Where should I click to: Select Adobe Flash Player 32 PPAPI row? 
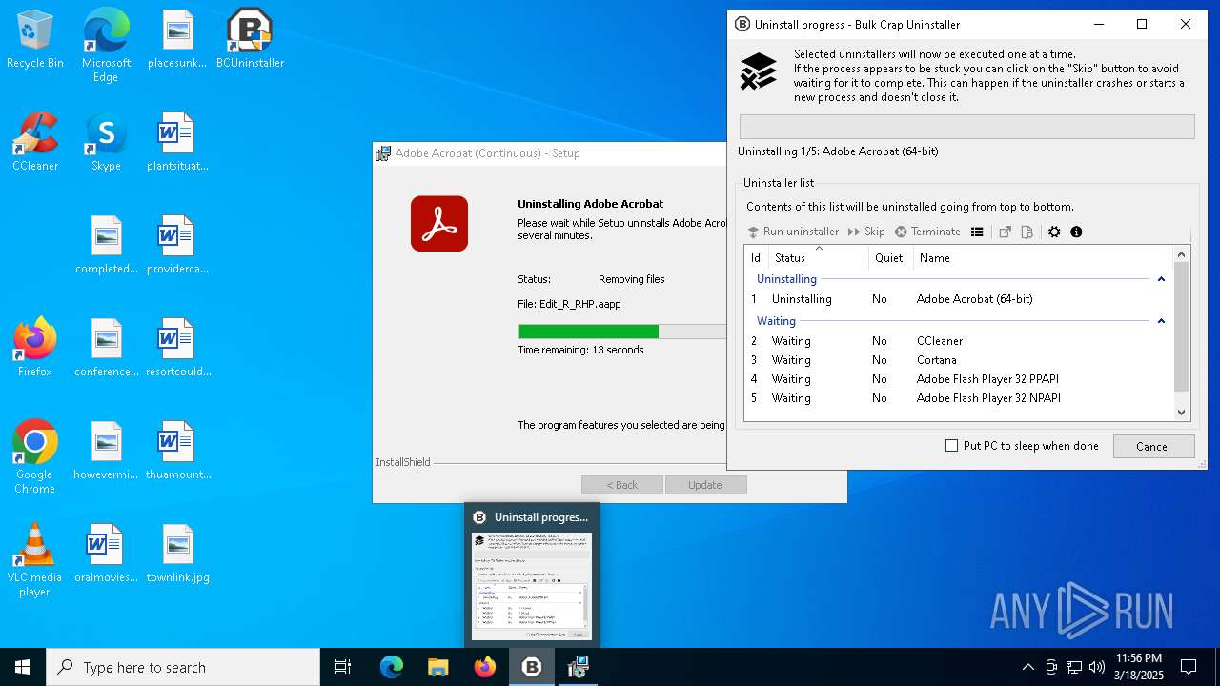[x=958, y=379]
